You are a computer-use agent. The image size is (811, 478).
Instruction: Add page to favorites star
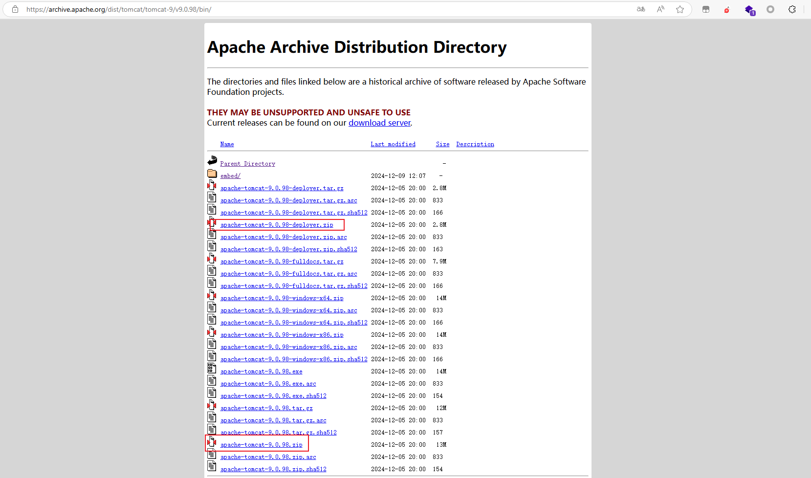(680, 9)
